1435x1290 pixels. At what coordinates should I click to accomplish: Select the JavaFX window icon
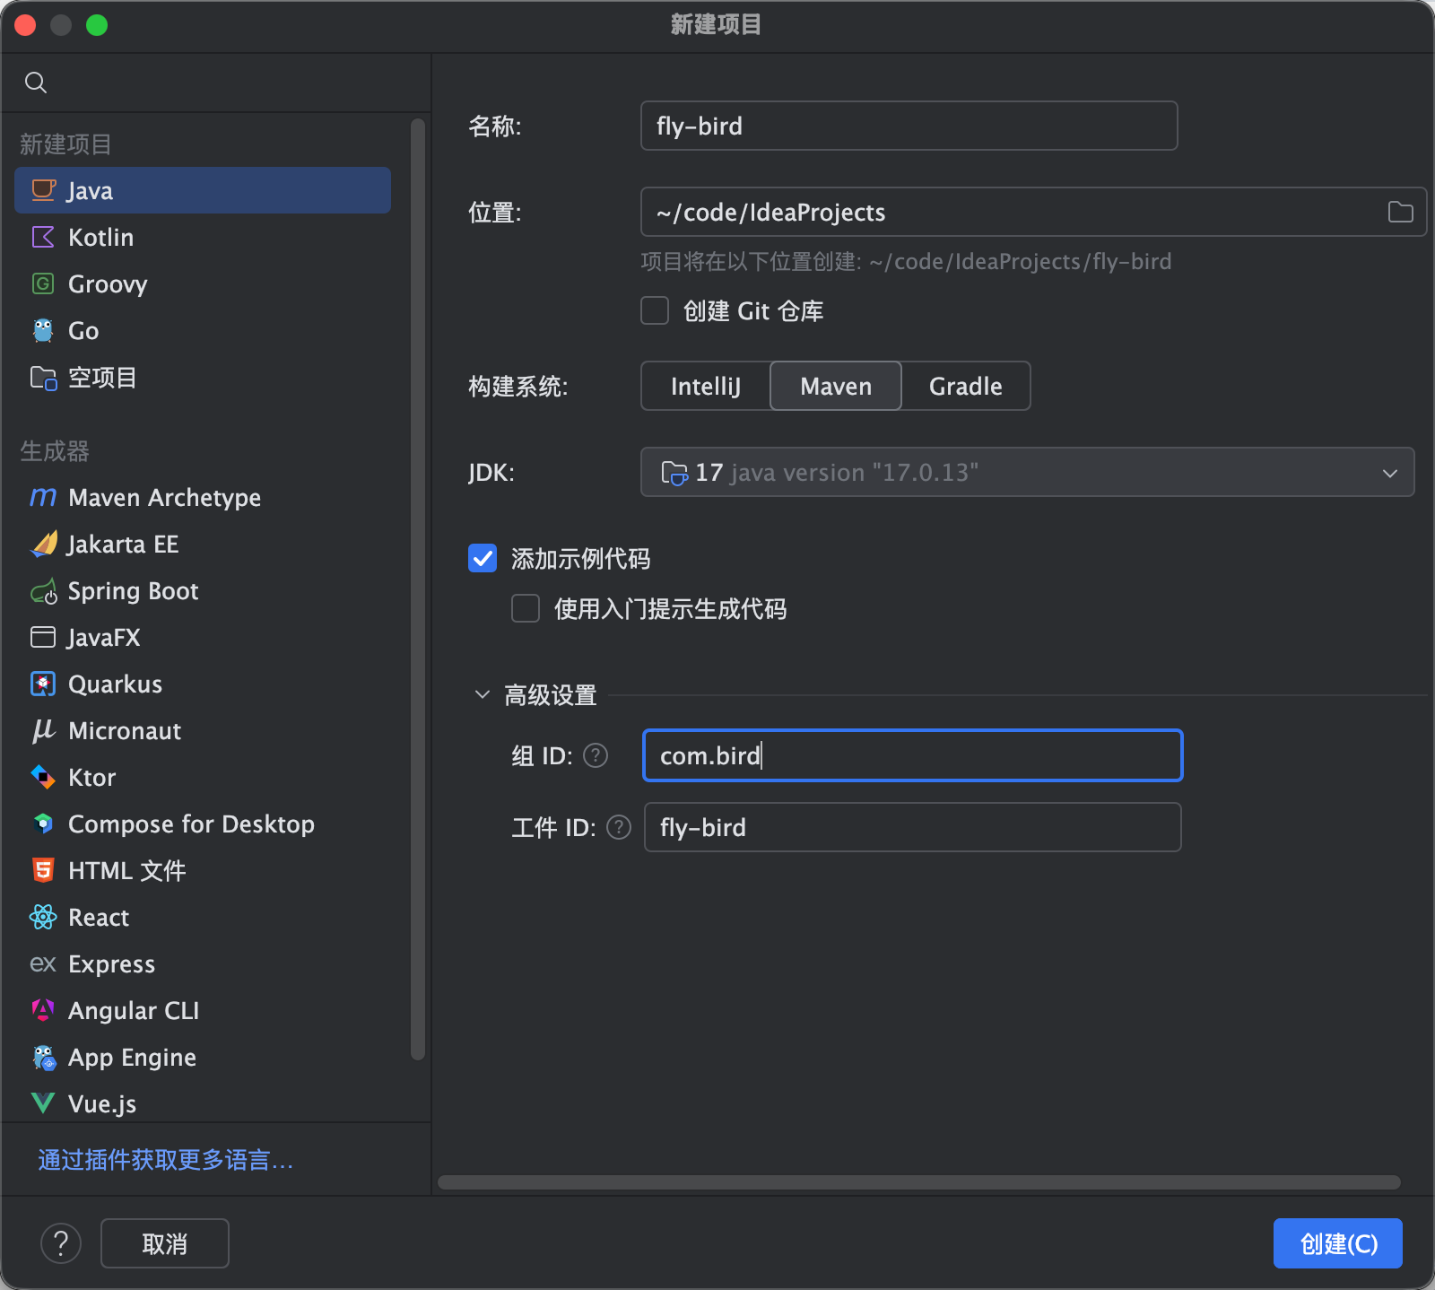pyautogui.click(x=43, y=637)
